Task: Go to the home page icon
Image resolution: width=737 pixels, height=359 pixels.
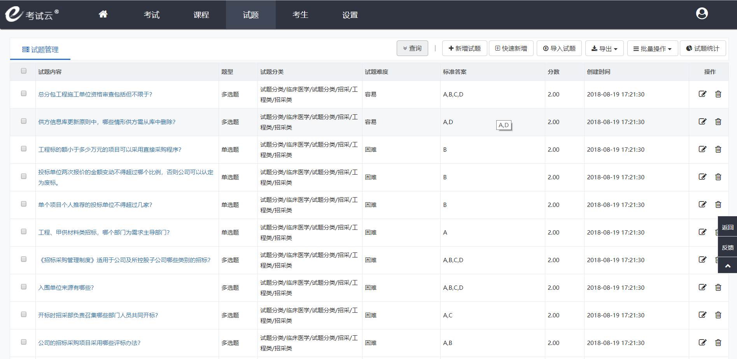Action: 103,14
